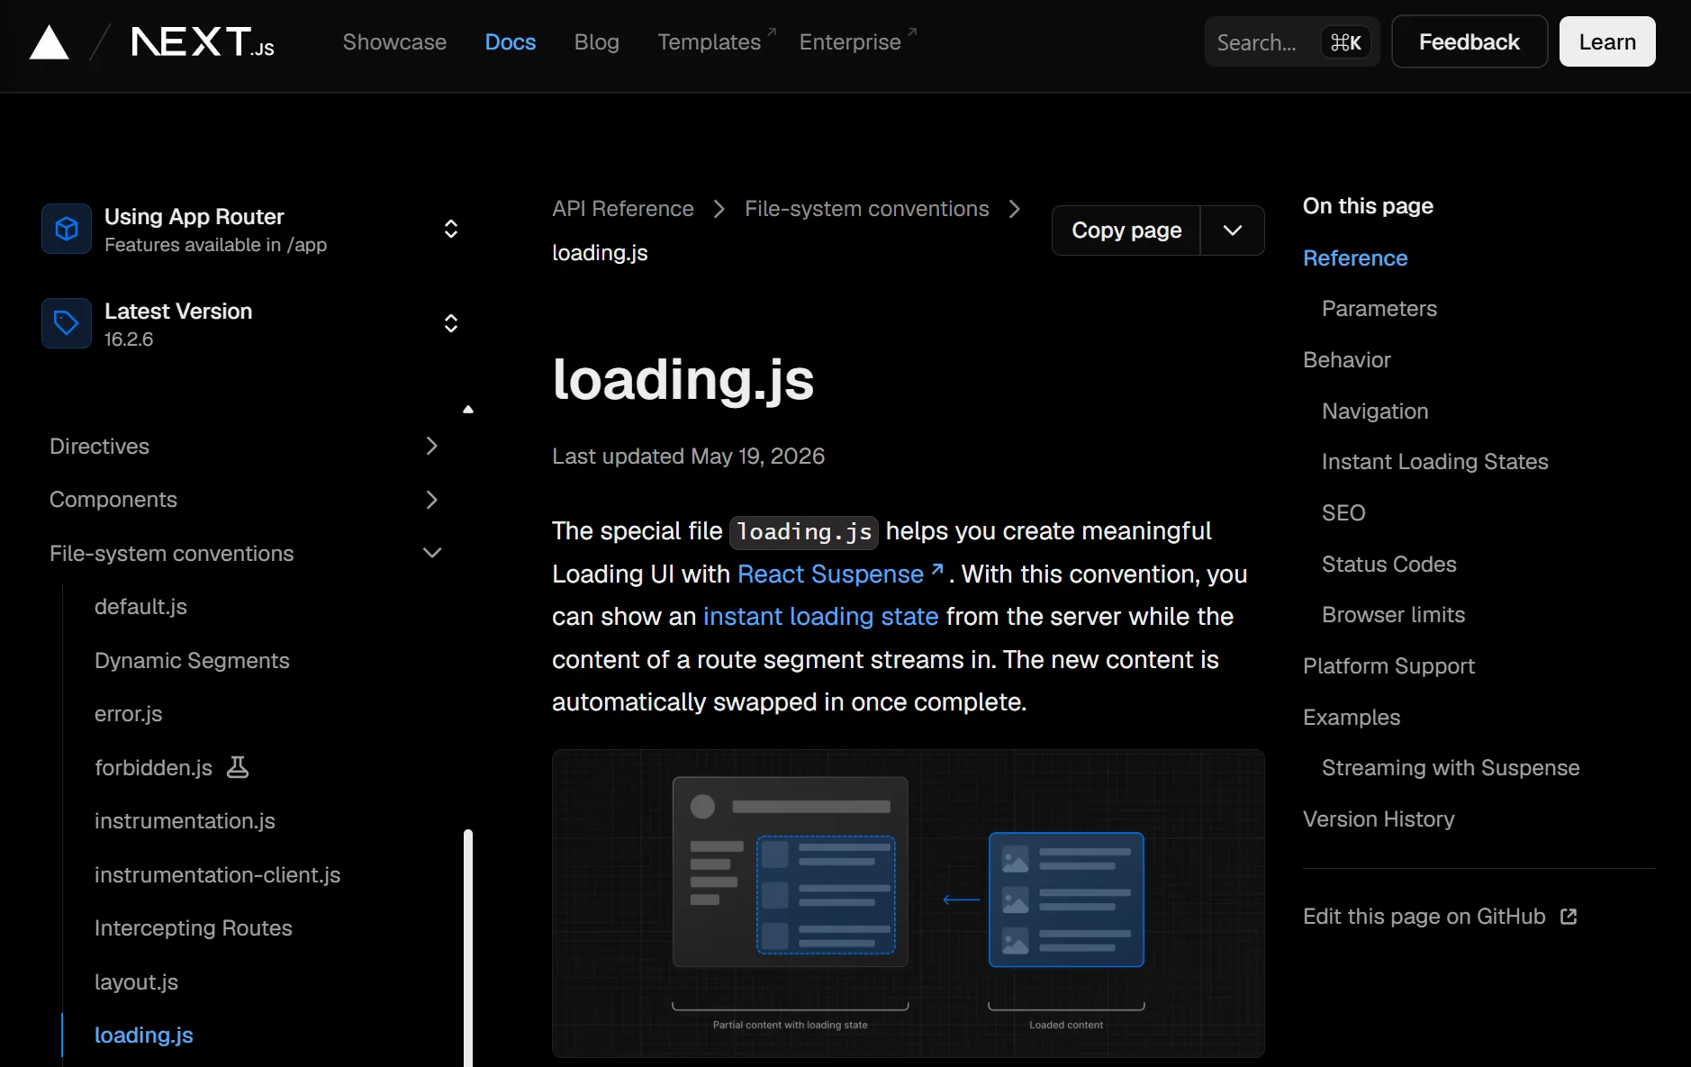Select File-system conventions in the sidebar
This screenshot has width=1691, height=1067.
pyautogui.click(x=172, y=554)
